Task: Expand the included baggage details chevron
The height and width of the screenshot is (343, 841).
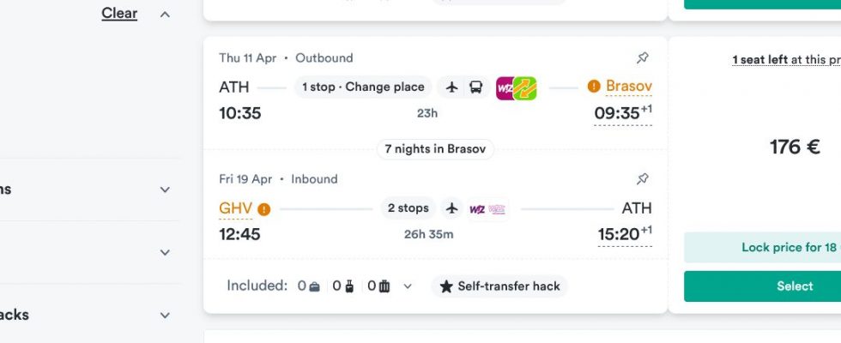Action: tap(408, 286)
